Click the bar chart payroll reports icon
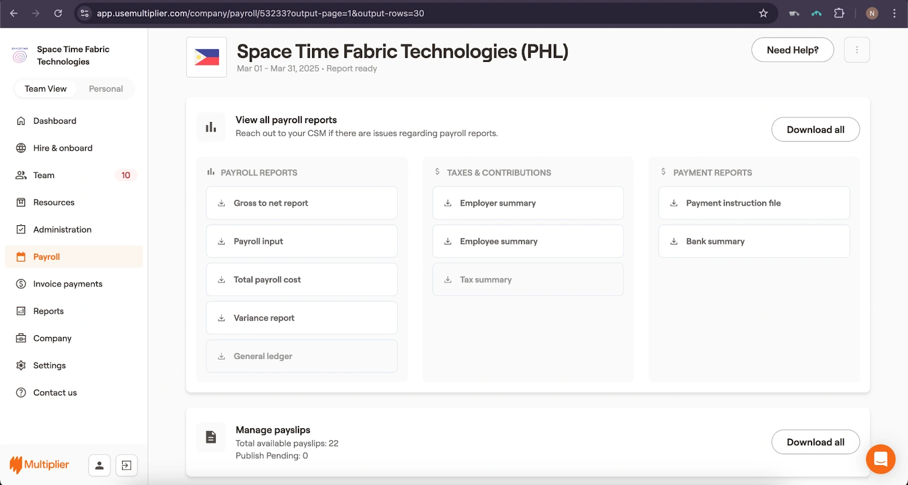The height and width of the screenshot is (485, 908). (x=211, y=127)
